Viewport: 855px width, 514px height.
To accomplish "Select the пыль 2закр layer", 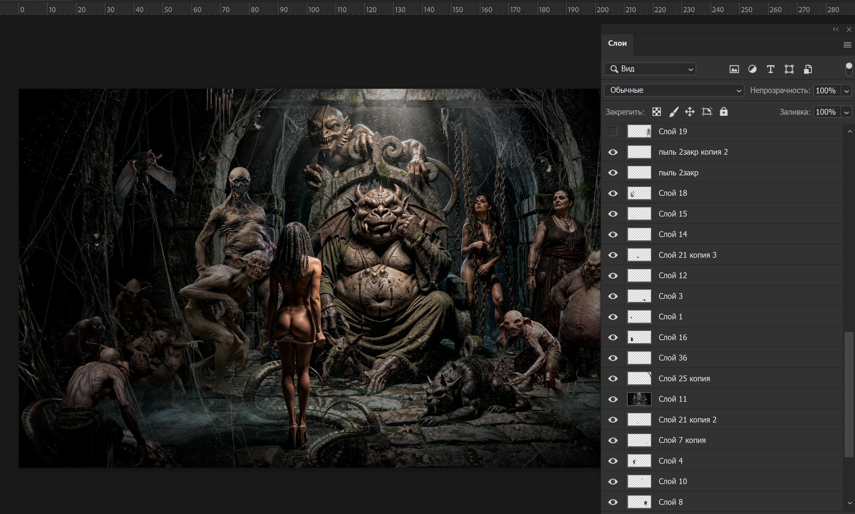I will pos(722,172).
